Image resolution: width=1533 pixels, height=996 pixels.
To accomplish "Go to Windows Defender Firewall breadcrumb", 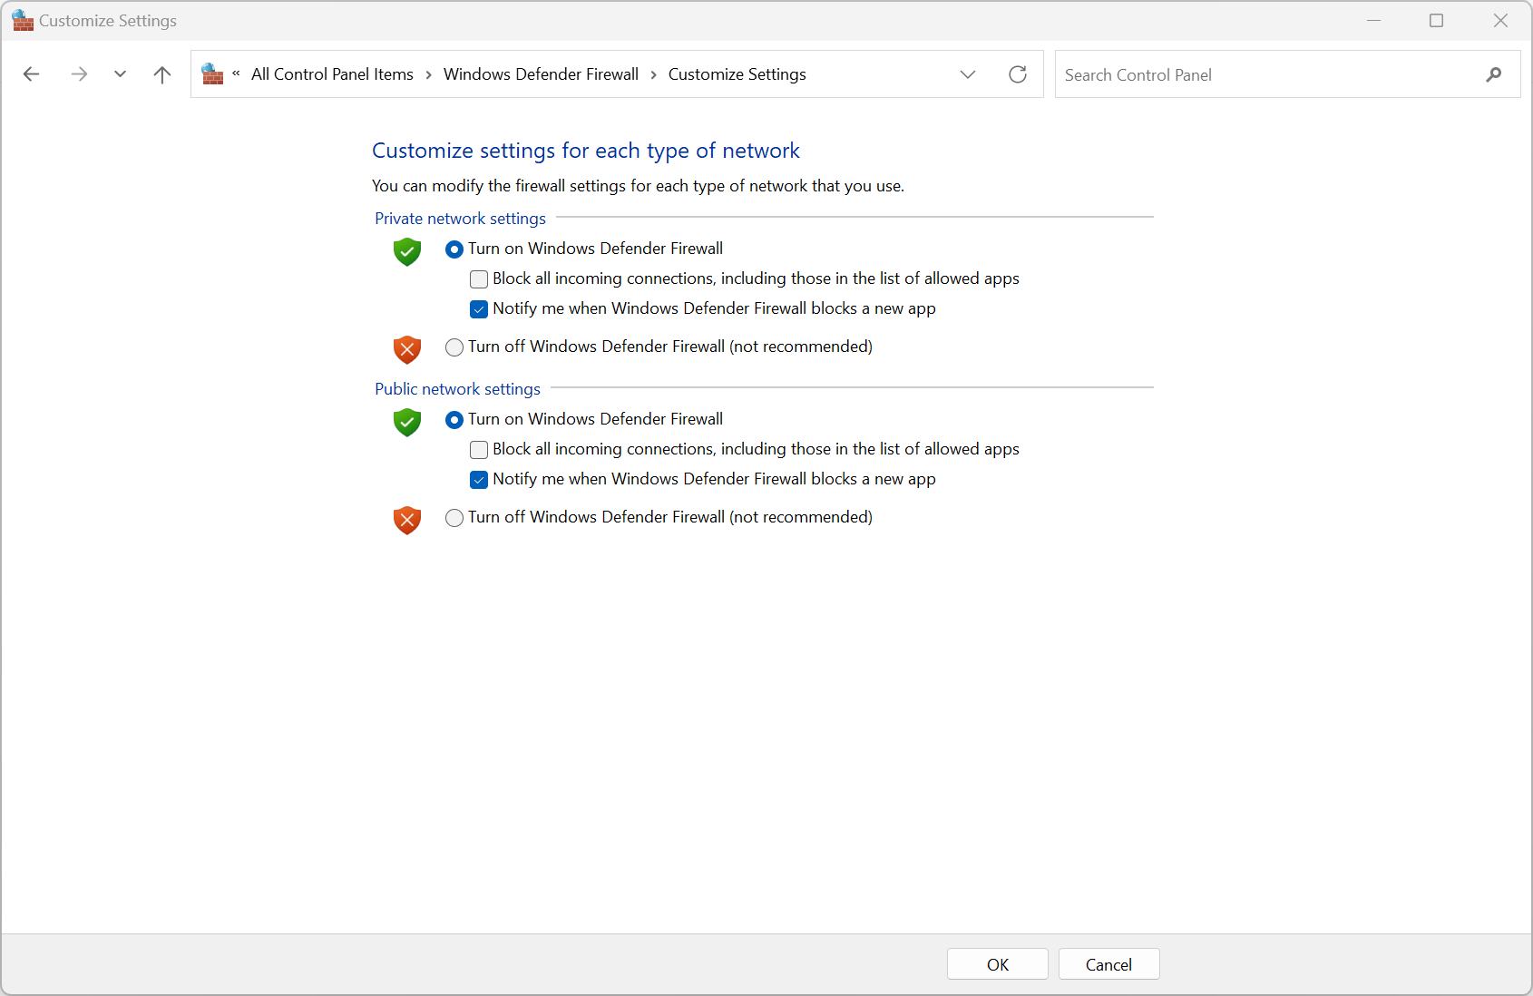I will click(x=541, y=74).
